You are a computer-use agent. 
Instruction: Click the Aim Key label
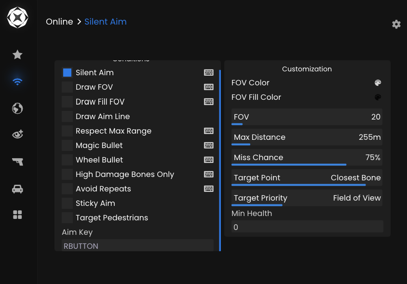coord(77,232)
